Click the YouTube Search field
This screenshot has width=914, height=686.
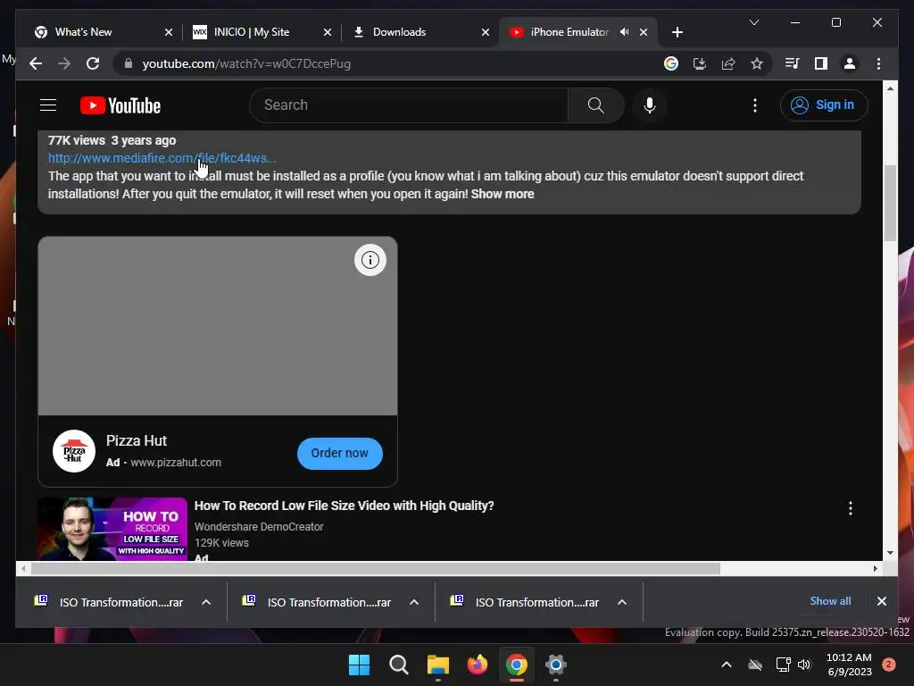tap(409, 105)
